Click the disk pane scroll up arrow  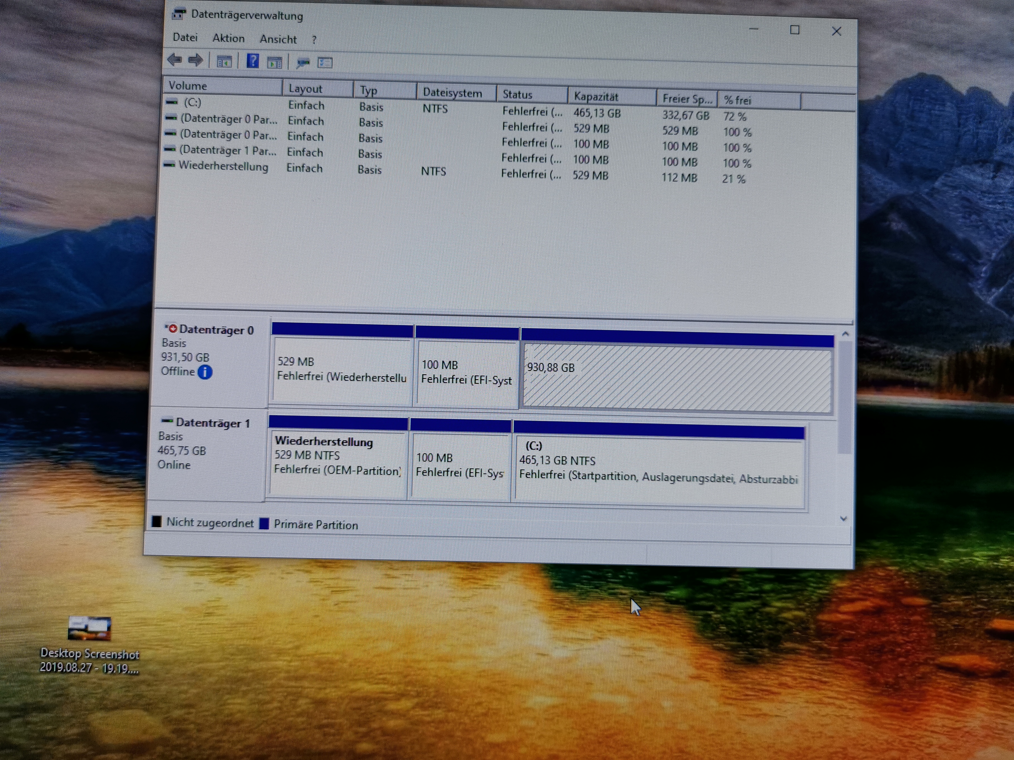click(845, 334)
